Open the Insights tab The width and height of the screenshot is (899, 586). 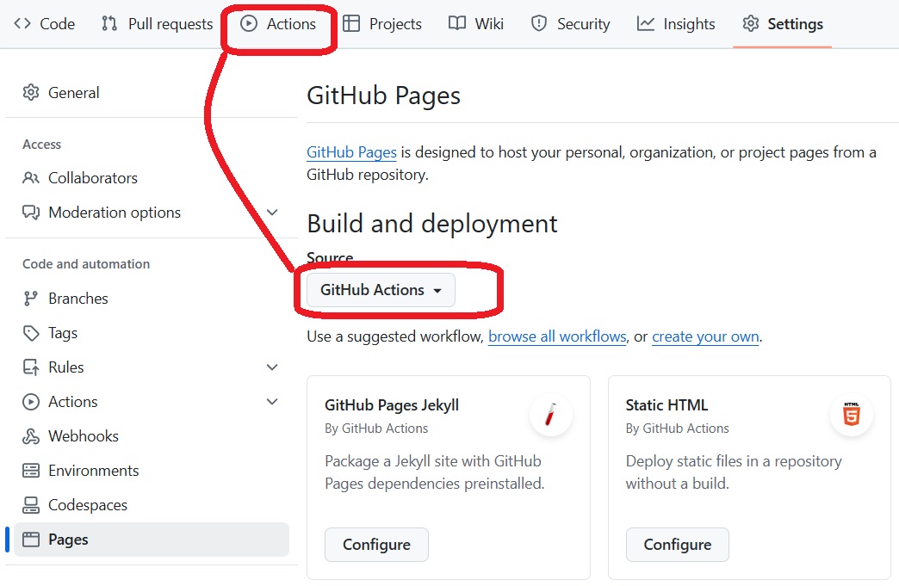tap(676, 24)
